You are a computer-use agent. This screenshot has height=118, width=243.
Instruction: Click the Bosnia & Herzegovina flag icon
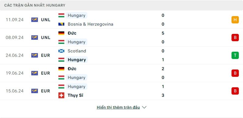click(x=61, y=24)
